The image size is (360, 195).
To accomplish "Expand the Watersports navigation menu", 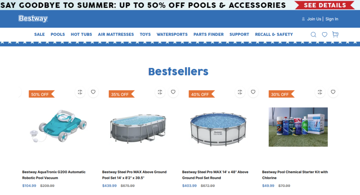I will (x=172, y=34).
